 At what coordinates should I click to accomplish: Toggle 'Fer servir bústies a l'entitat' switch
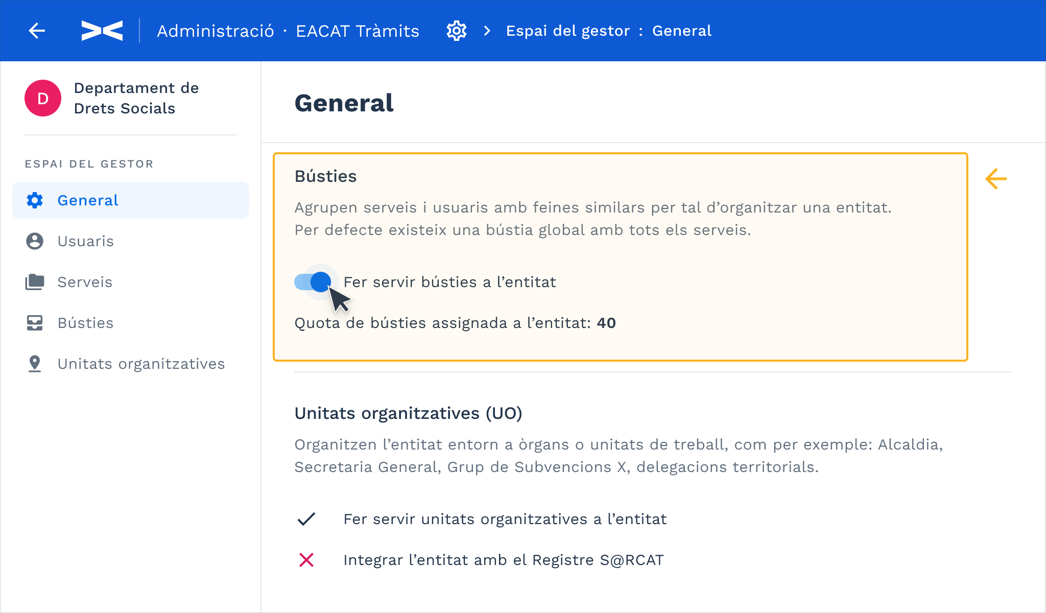coord(313,282)
